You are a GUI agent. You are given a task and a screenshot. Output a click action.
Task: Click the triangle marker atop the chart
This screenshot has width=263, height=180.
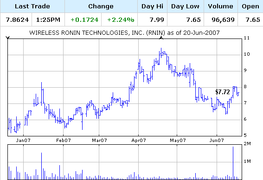pyautogui.click(x=161, y=38)
